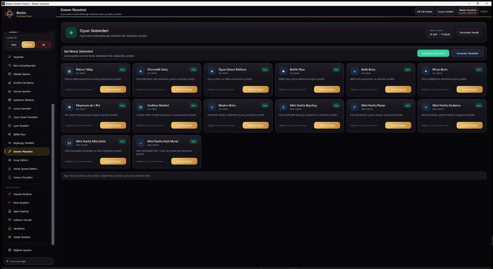Click the Maden Botu card icon
The height and width of the screenshot is (269, 493).
212,107
